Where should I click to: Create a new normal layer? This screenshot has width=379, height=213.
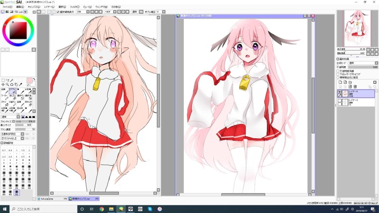[340, 82]
